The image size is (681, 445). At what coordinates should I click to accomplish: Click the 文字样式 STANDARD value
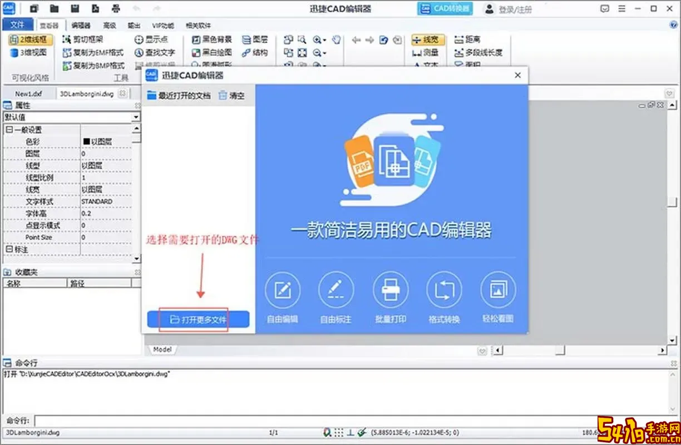coord(97,201)
